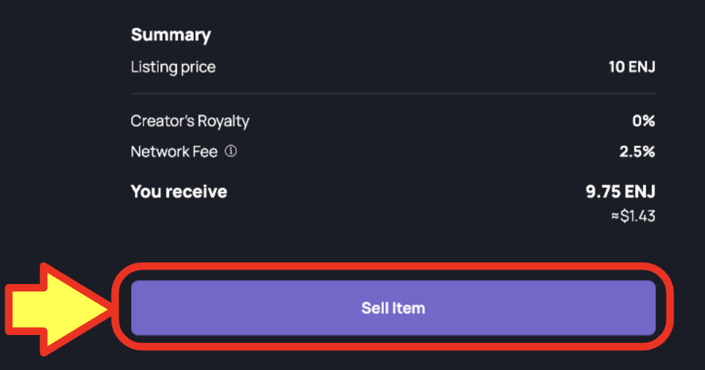Select the You receive label
This screenshot has width=705, height=370.
pos(179,192)
